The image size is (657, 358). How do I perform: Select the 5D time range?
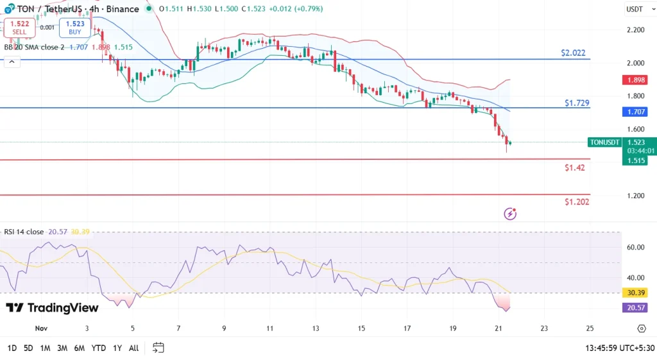(x=28, y=348)
